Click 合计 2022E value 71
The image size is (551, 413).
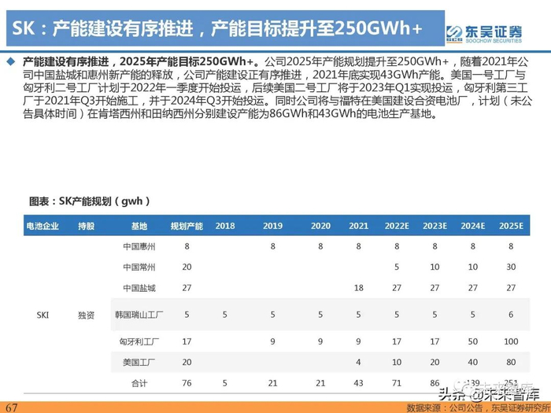click(x=397, y=383)
